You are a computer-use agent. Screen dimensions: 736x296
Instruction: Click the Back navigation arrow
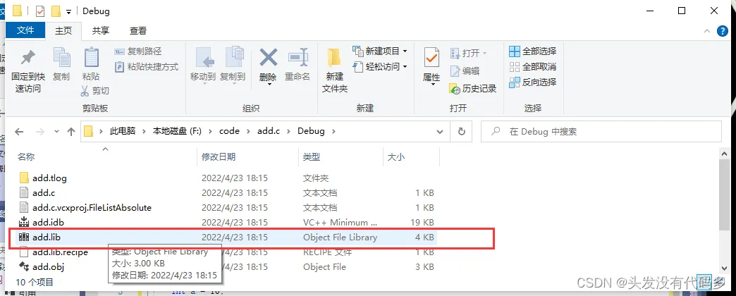(19, 132)
